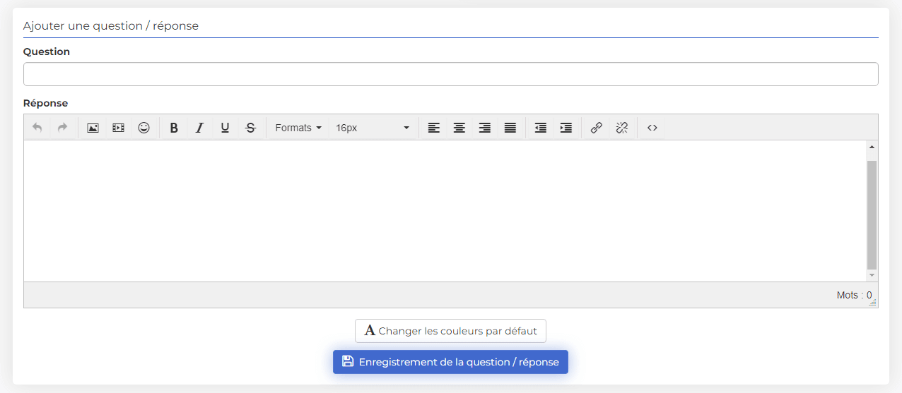Increase indent of the paragraph
Viewport: 902px width, 393px height.
tap(566, 128)
